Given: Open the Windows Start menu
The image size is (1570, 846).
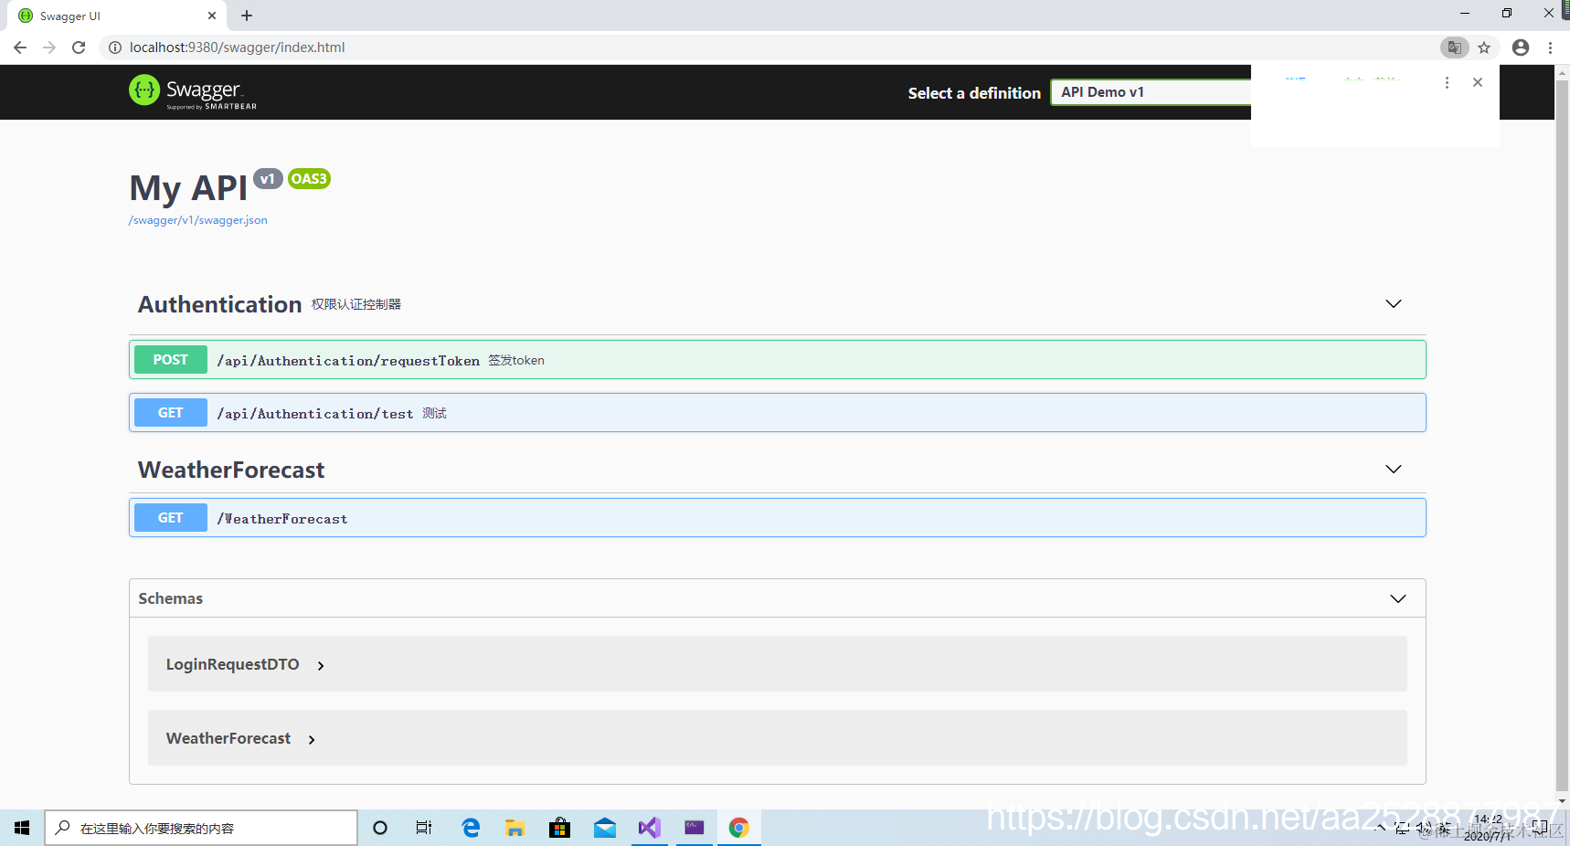Looking at the screenshot, I should [22, 828].
